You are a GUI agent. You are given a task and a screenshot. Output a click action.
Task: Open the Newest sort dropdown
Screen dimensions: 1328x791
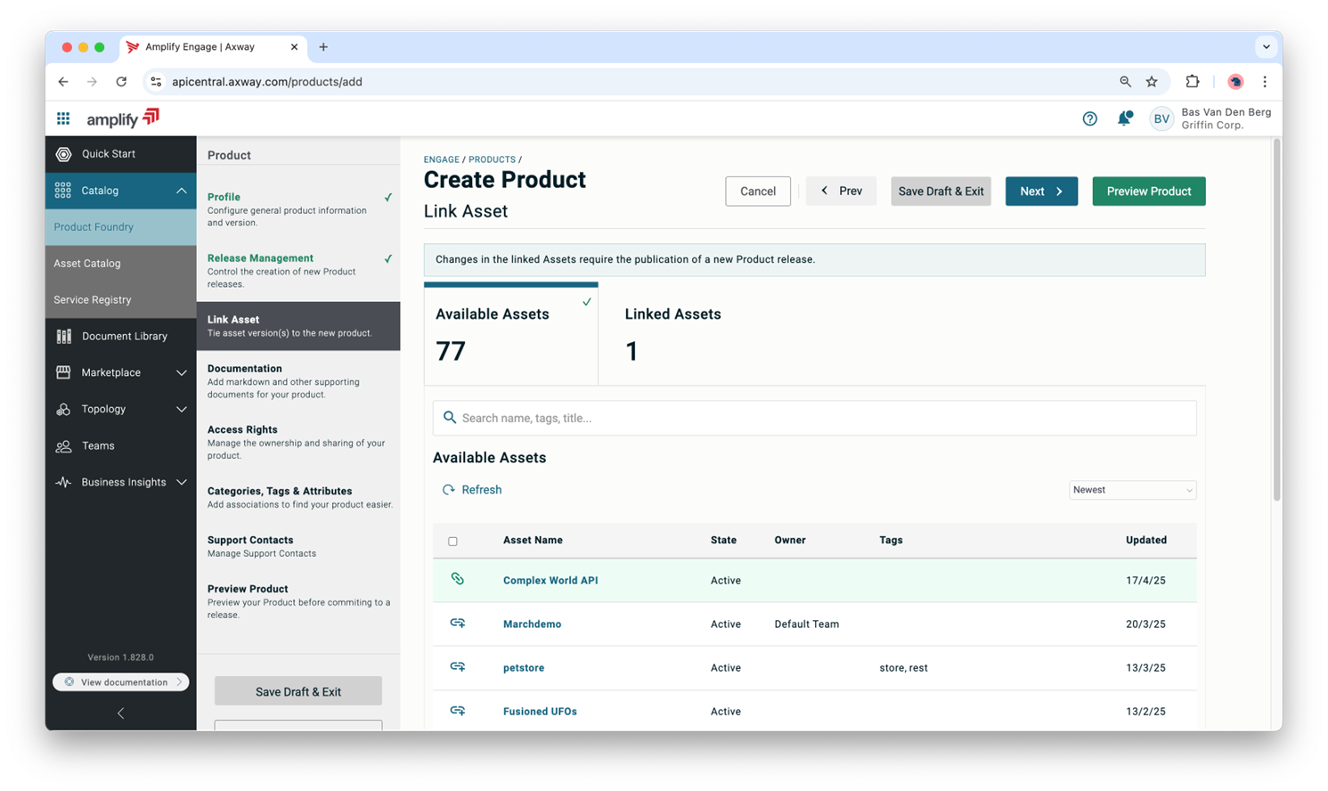1131,490
